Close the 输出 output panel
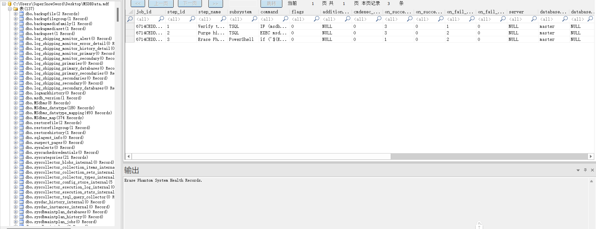The image size is (596, 229). pyautogui.click(x=592, y=170)
